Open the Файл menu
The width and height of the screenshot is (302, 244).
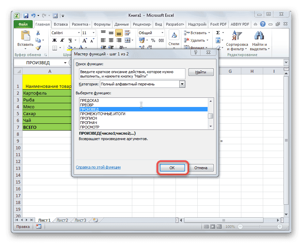click(x=23, y=24)
